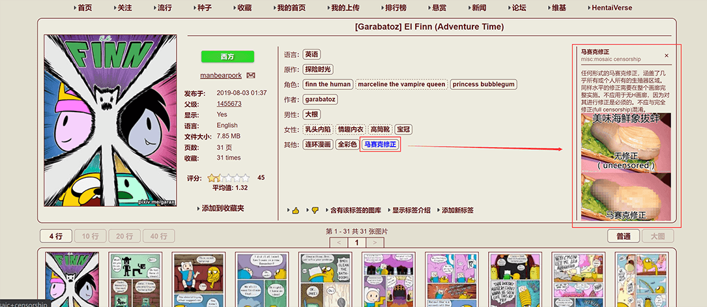707x307 pixels.
Task: Click the next page arrow
Action: [x=375, y=243]
